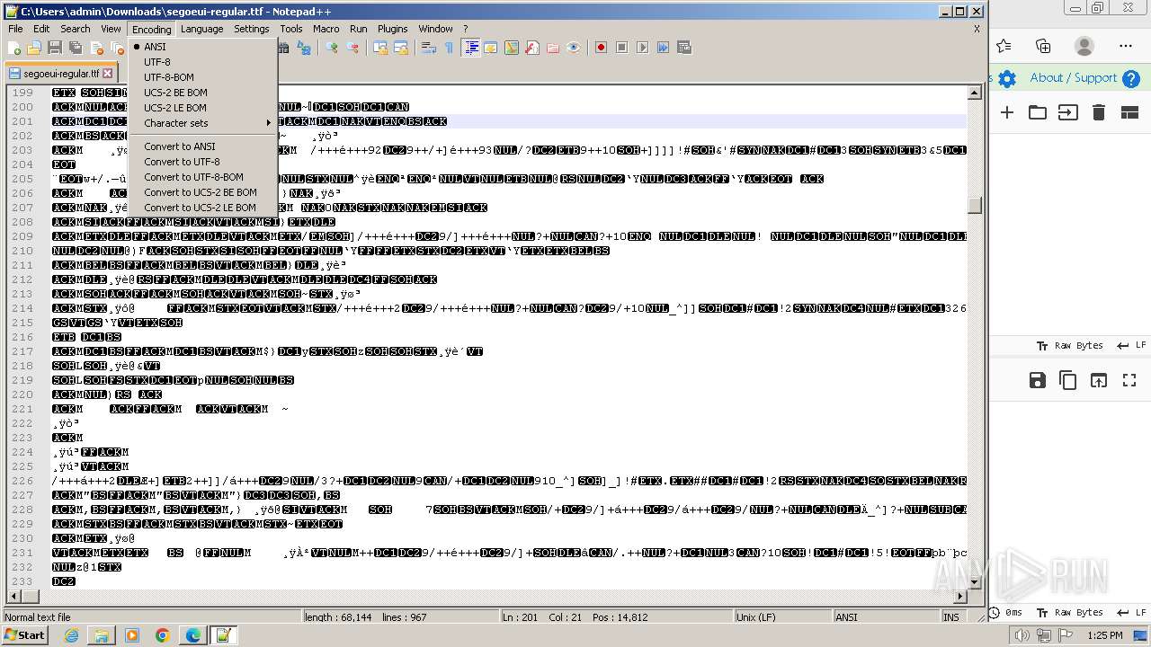This screenshot has width=1151, height=647.
Task: Open the User Defined Language icon
Action: coord(491,48)
